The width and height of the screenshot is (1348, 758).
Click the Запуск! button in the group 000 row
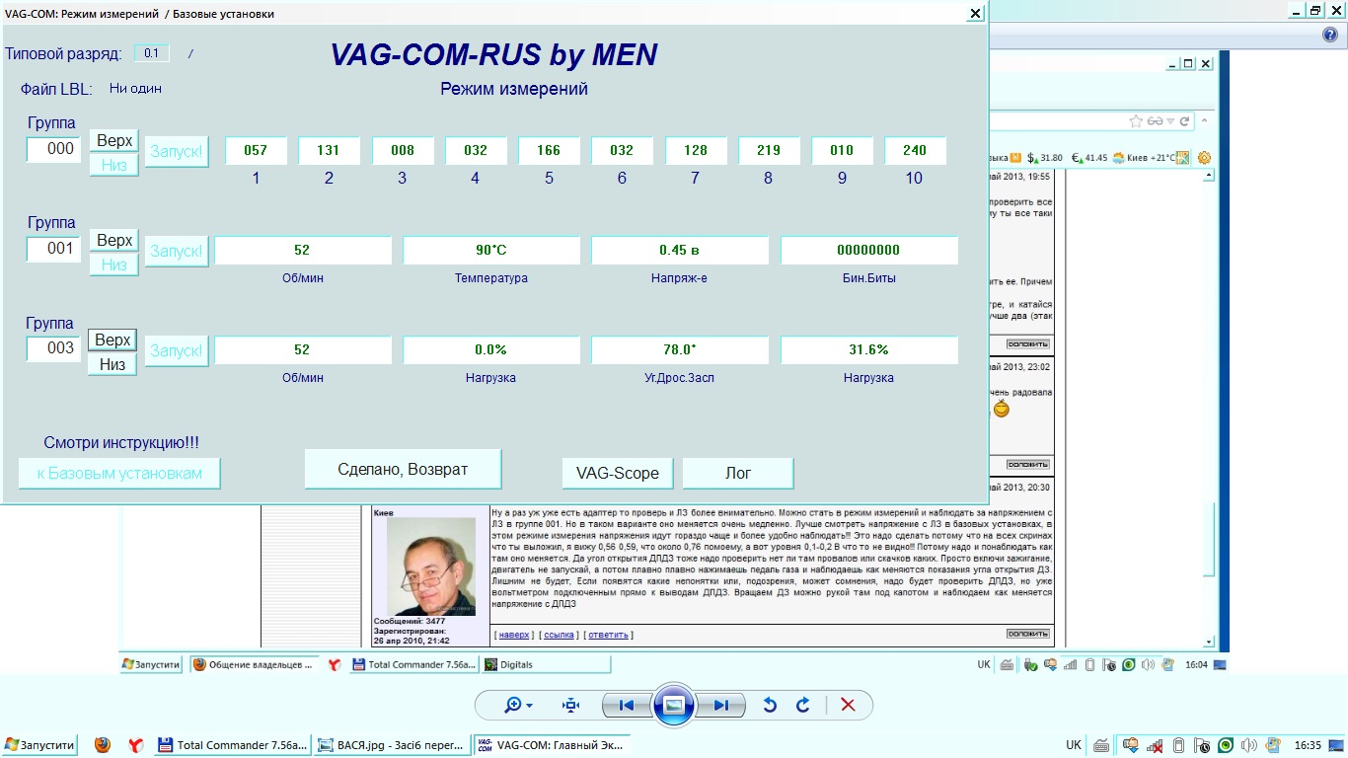click(x=177, y=152)
